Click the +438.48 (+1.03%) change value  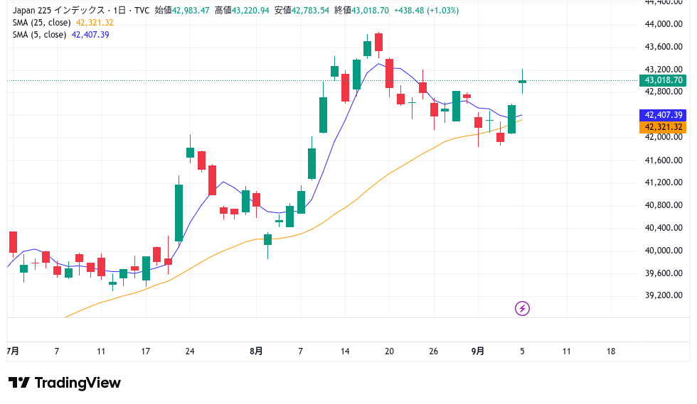click(427, 11)
